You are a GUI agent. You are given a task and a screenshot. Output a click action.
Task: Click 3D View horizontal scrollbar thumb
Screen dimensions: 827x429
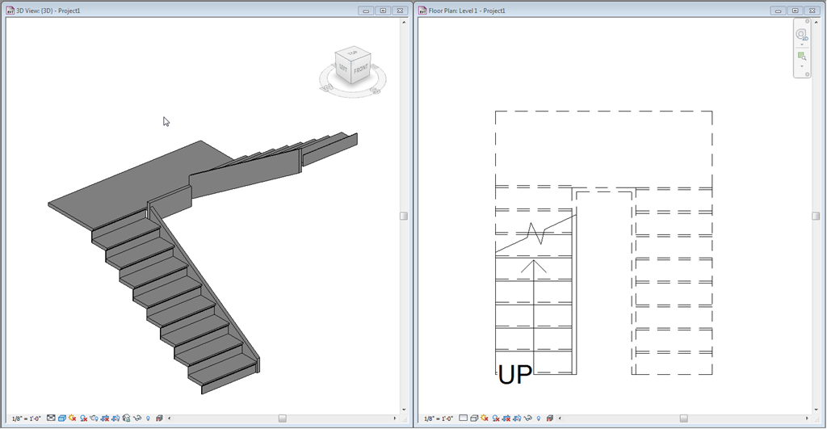pos(282,418)
